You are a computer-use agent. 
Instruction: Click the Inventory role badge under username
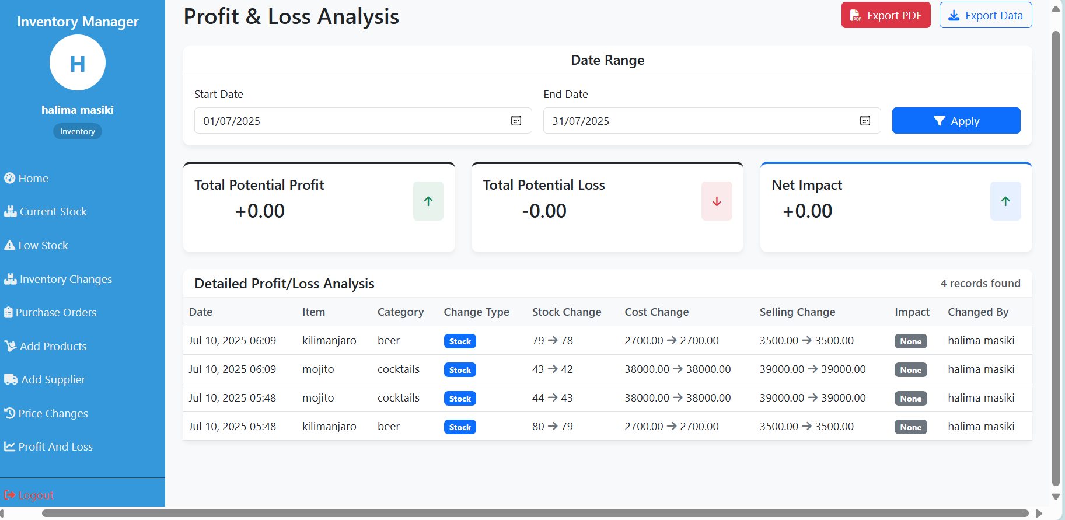pos(78,132)
